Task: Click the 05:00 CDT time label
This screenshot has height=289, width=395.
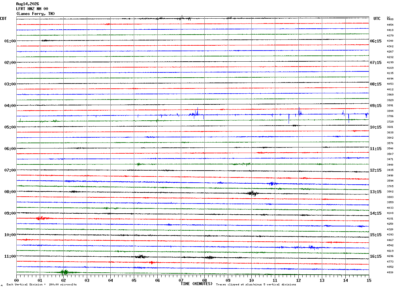Action: click(10, 127)
